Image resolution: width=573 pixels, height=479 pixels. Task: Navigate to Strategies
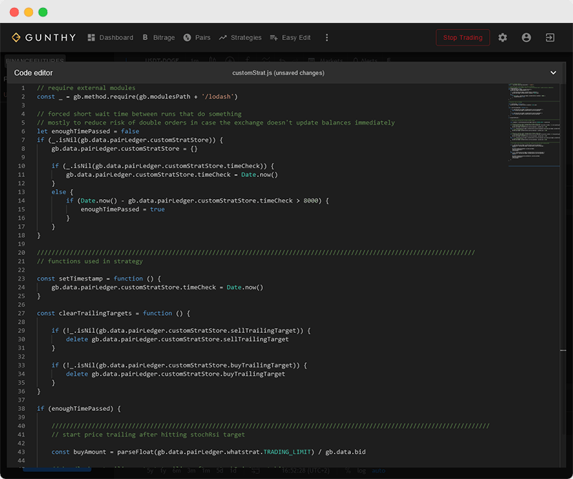pyautogui.click(x=240, y=38)
